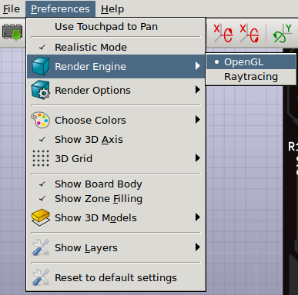Screen dimensions: 298x295
Task: Select the Raytracing render engine
Action: pos(251,77)
